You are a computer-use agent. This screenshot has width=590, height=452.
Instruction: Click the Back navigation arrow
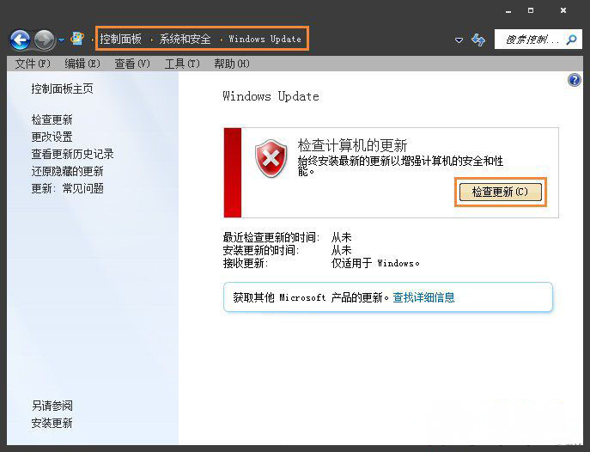(20, 40)
